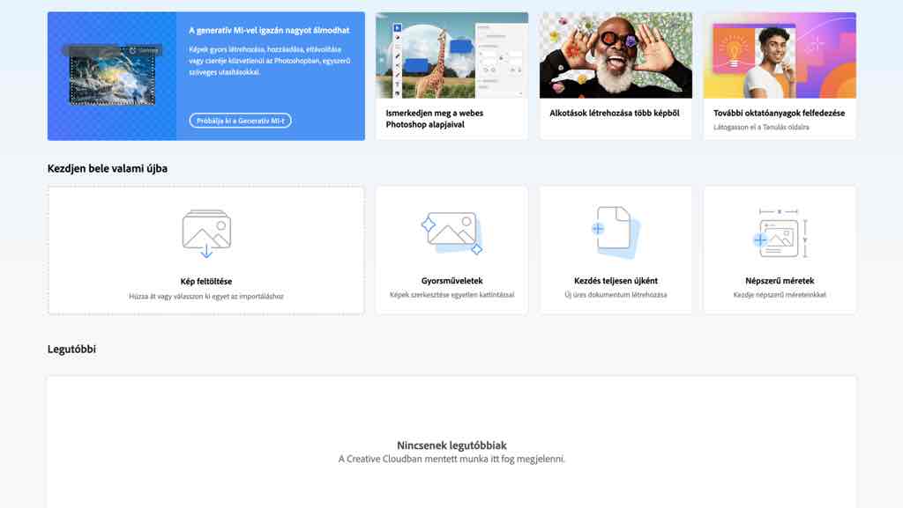This screenshot has height=508, width=903.
Task: Open the generative AI banner image thumbnail
Action: click(x=112, y=76)
